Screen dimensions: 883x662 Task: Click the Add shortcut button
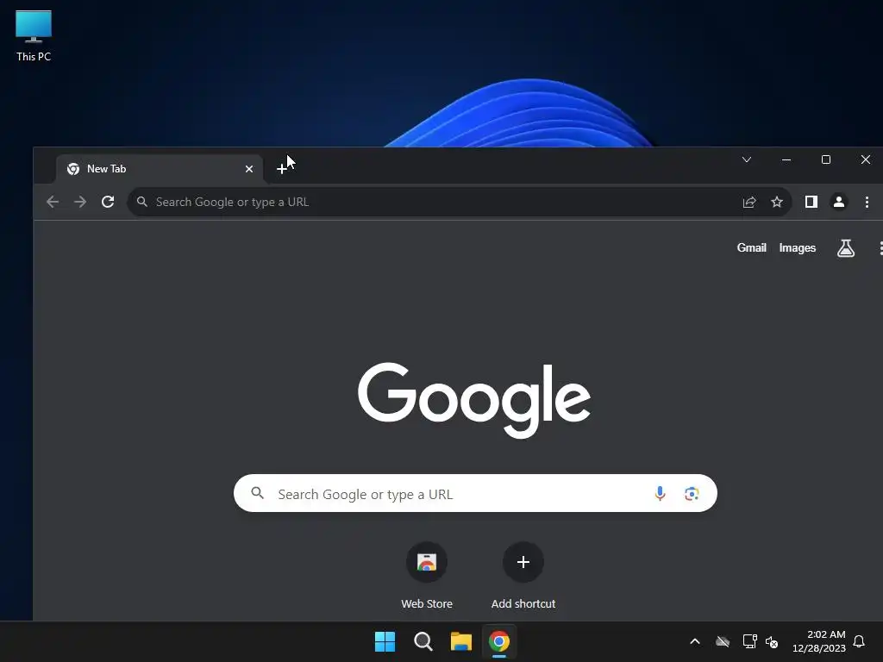coord(523,562)
